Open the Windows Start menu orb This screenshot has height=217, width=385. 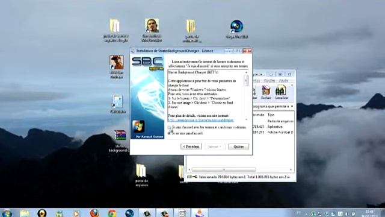click(7, 213)
